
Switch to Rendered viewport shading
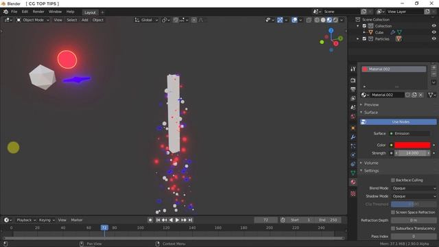335,20
